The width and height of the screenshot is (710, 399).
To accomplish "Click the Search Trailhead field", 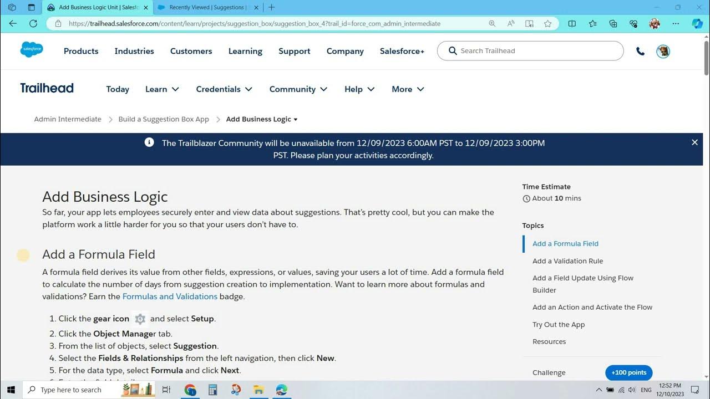I will point(530,51).
